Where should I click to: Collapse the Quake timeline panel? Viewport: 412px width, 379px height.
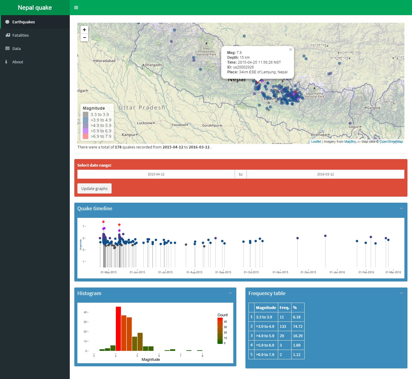401,208
